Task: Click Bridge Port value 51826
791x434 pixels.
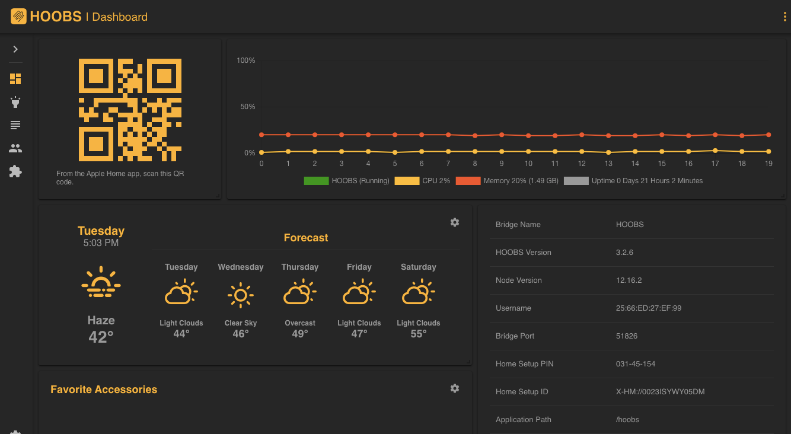Action: [627, 336]
